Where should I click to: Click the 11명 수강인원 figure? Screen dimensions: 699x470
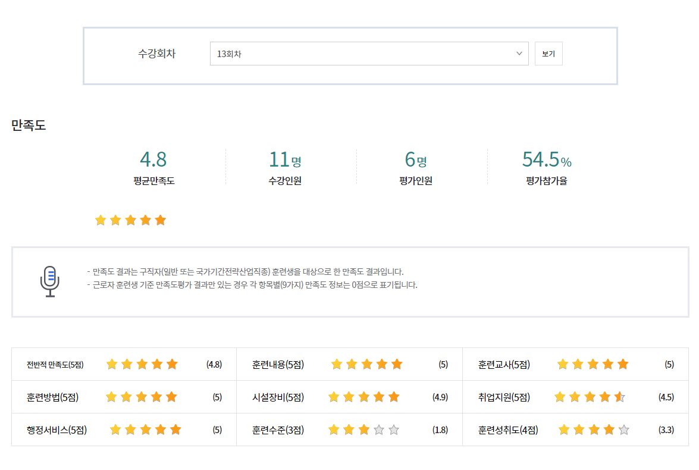285,159
